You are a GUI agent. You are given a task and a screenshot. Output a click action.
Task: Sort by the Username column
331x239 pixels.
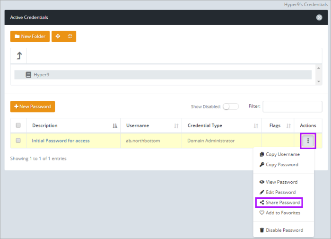[x=151, y=125]
